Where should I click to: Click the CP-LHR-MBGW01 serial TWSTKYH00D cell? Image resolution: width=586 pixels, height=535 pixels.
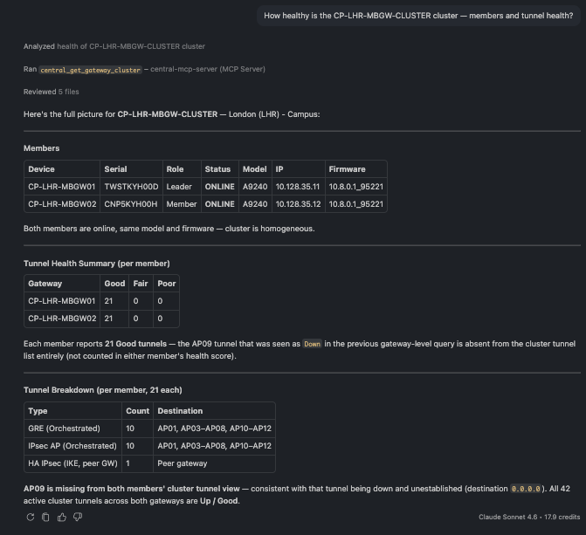pyautogui.click(x=131, y=187)
